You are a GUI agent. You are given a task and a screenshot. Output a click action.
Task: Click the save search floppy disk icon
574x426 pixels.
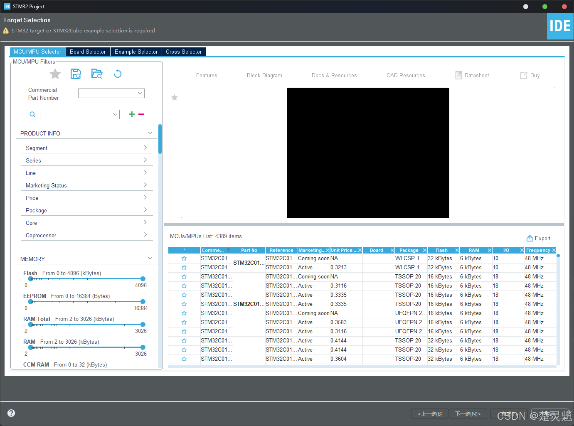coord(76,74)
